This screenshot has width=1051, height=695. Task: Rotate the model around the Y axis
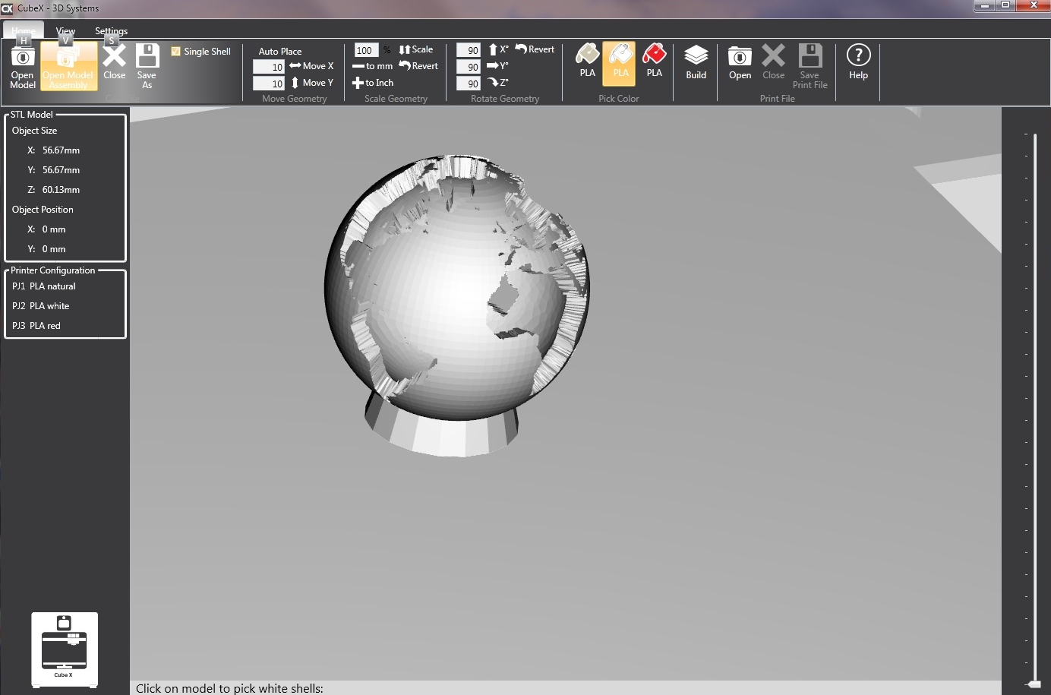498,66
